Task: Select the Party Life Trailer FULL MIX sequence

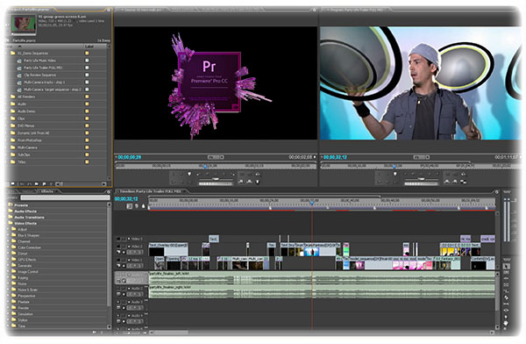Action: pyautogui.click(x=43, y=68)
